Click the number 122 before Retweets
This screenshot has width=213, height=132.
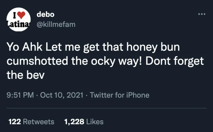click(x=15, y=122)
